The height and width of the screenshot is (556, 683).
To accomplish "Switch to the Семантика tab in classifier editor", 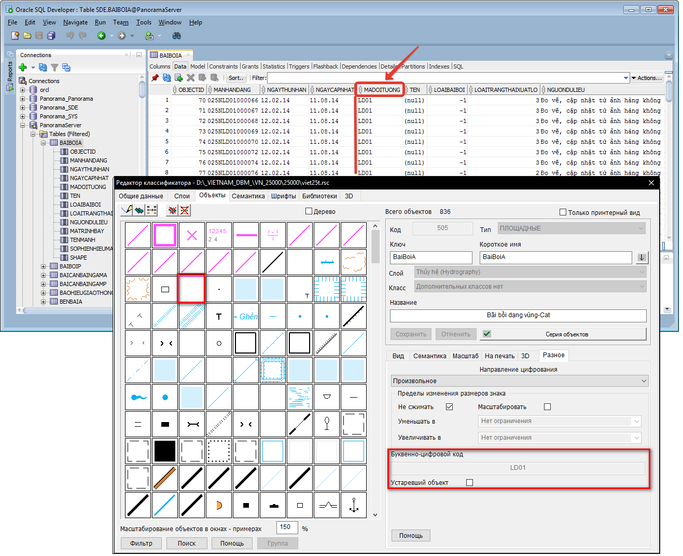I will (248, 196).
